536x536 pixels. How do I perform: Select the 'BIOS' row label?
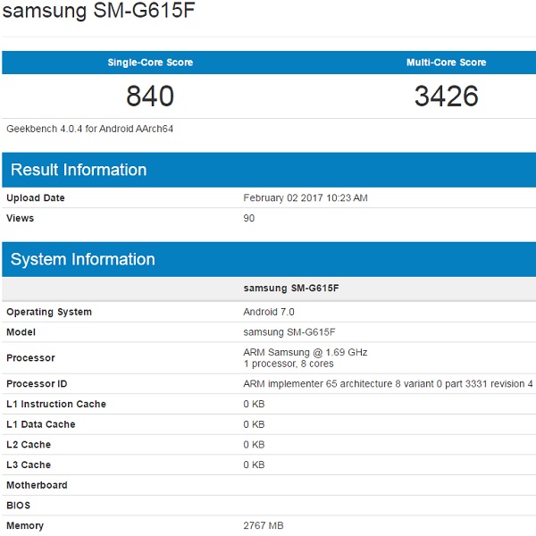[x=19, y=506]
